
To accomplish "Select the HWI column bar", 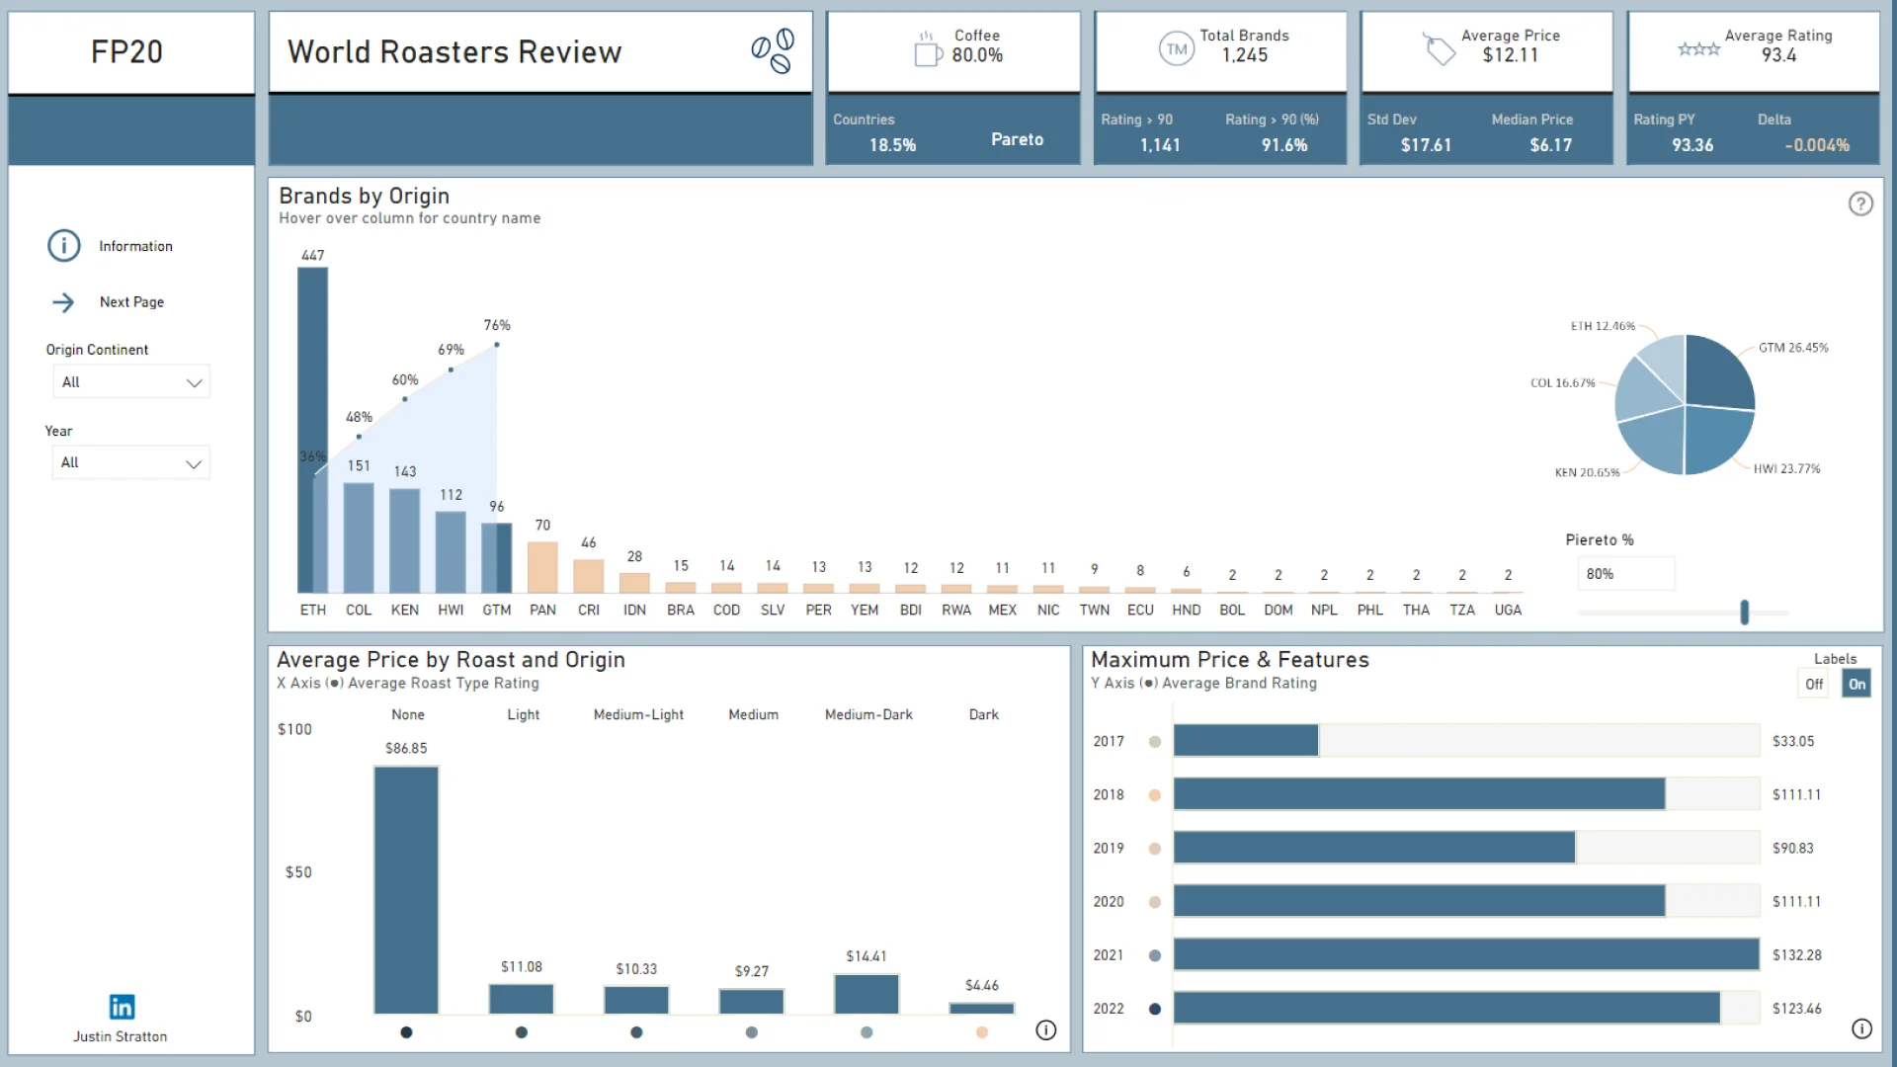I will click(451, 552).
